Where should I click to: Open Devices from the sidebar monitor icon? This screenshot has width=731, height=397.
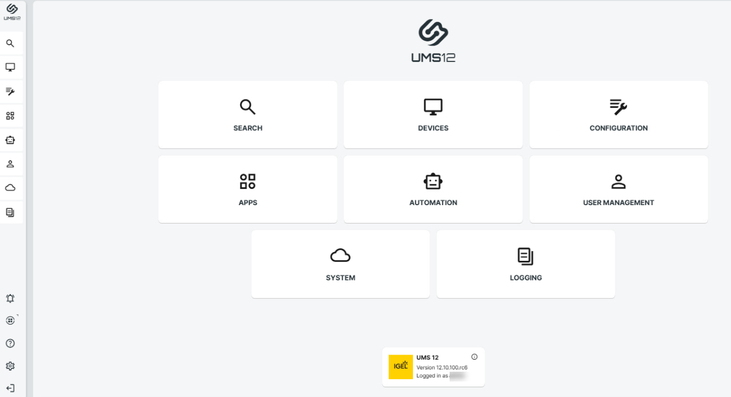tap(10, 67)
